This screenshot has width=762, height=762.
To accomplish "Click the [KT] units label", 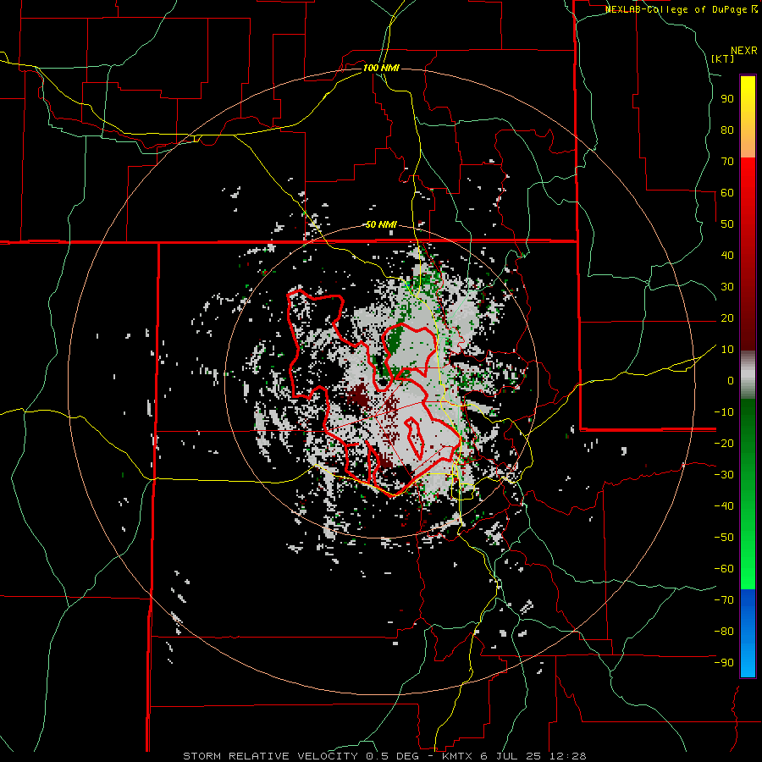I will 722,58.
